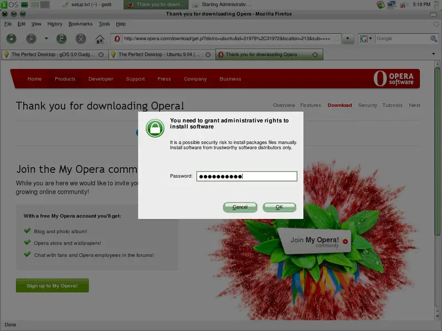Open the list all tabs dropdown
This screenshot has height=331, width=442.
pyautogui.click(x=434, y=54)
